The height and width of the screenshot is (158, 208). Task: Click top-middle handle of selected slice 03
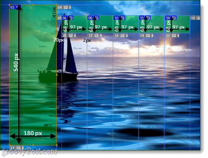(33, 5)
